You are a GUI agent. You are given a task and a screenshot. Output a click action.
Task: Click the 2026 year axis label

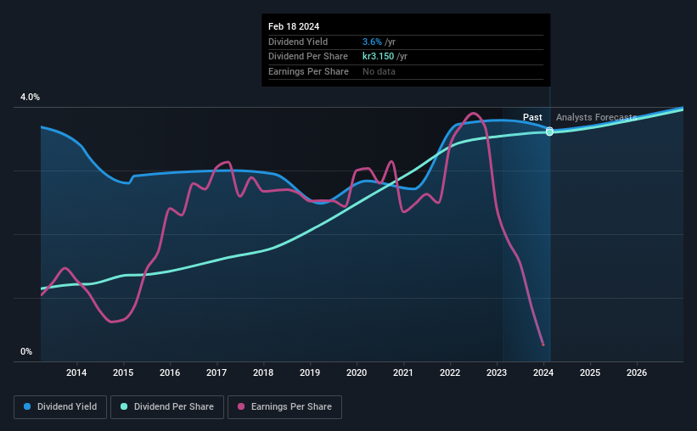click(x=637, y=372)
